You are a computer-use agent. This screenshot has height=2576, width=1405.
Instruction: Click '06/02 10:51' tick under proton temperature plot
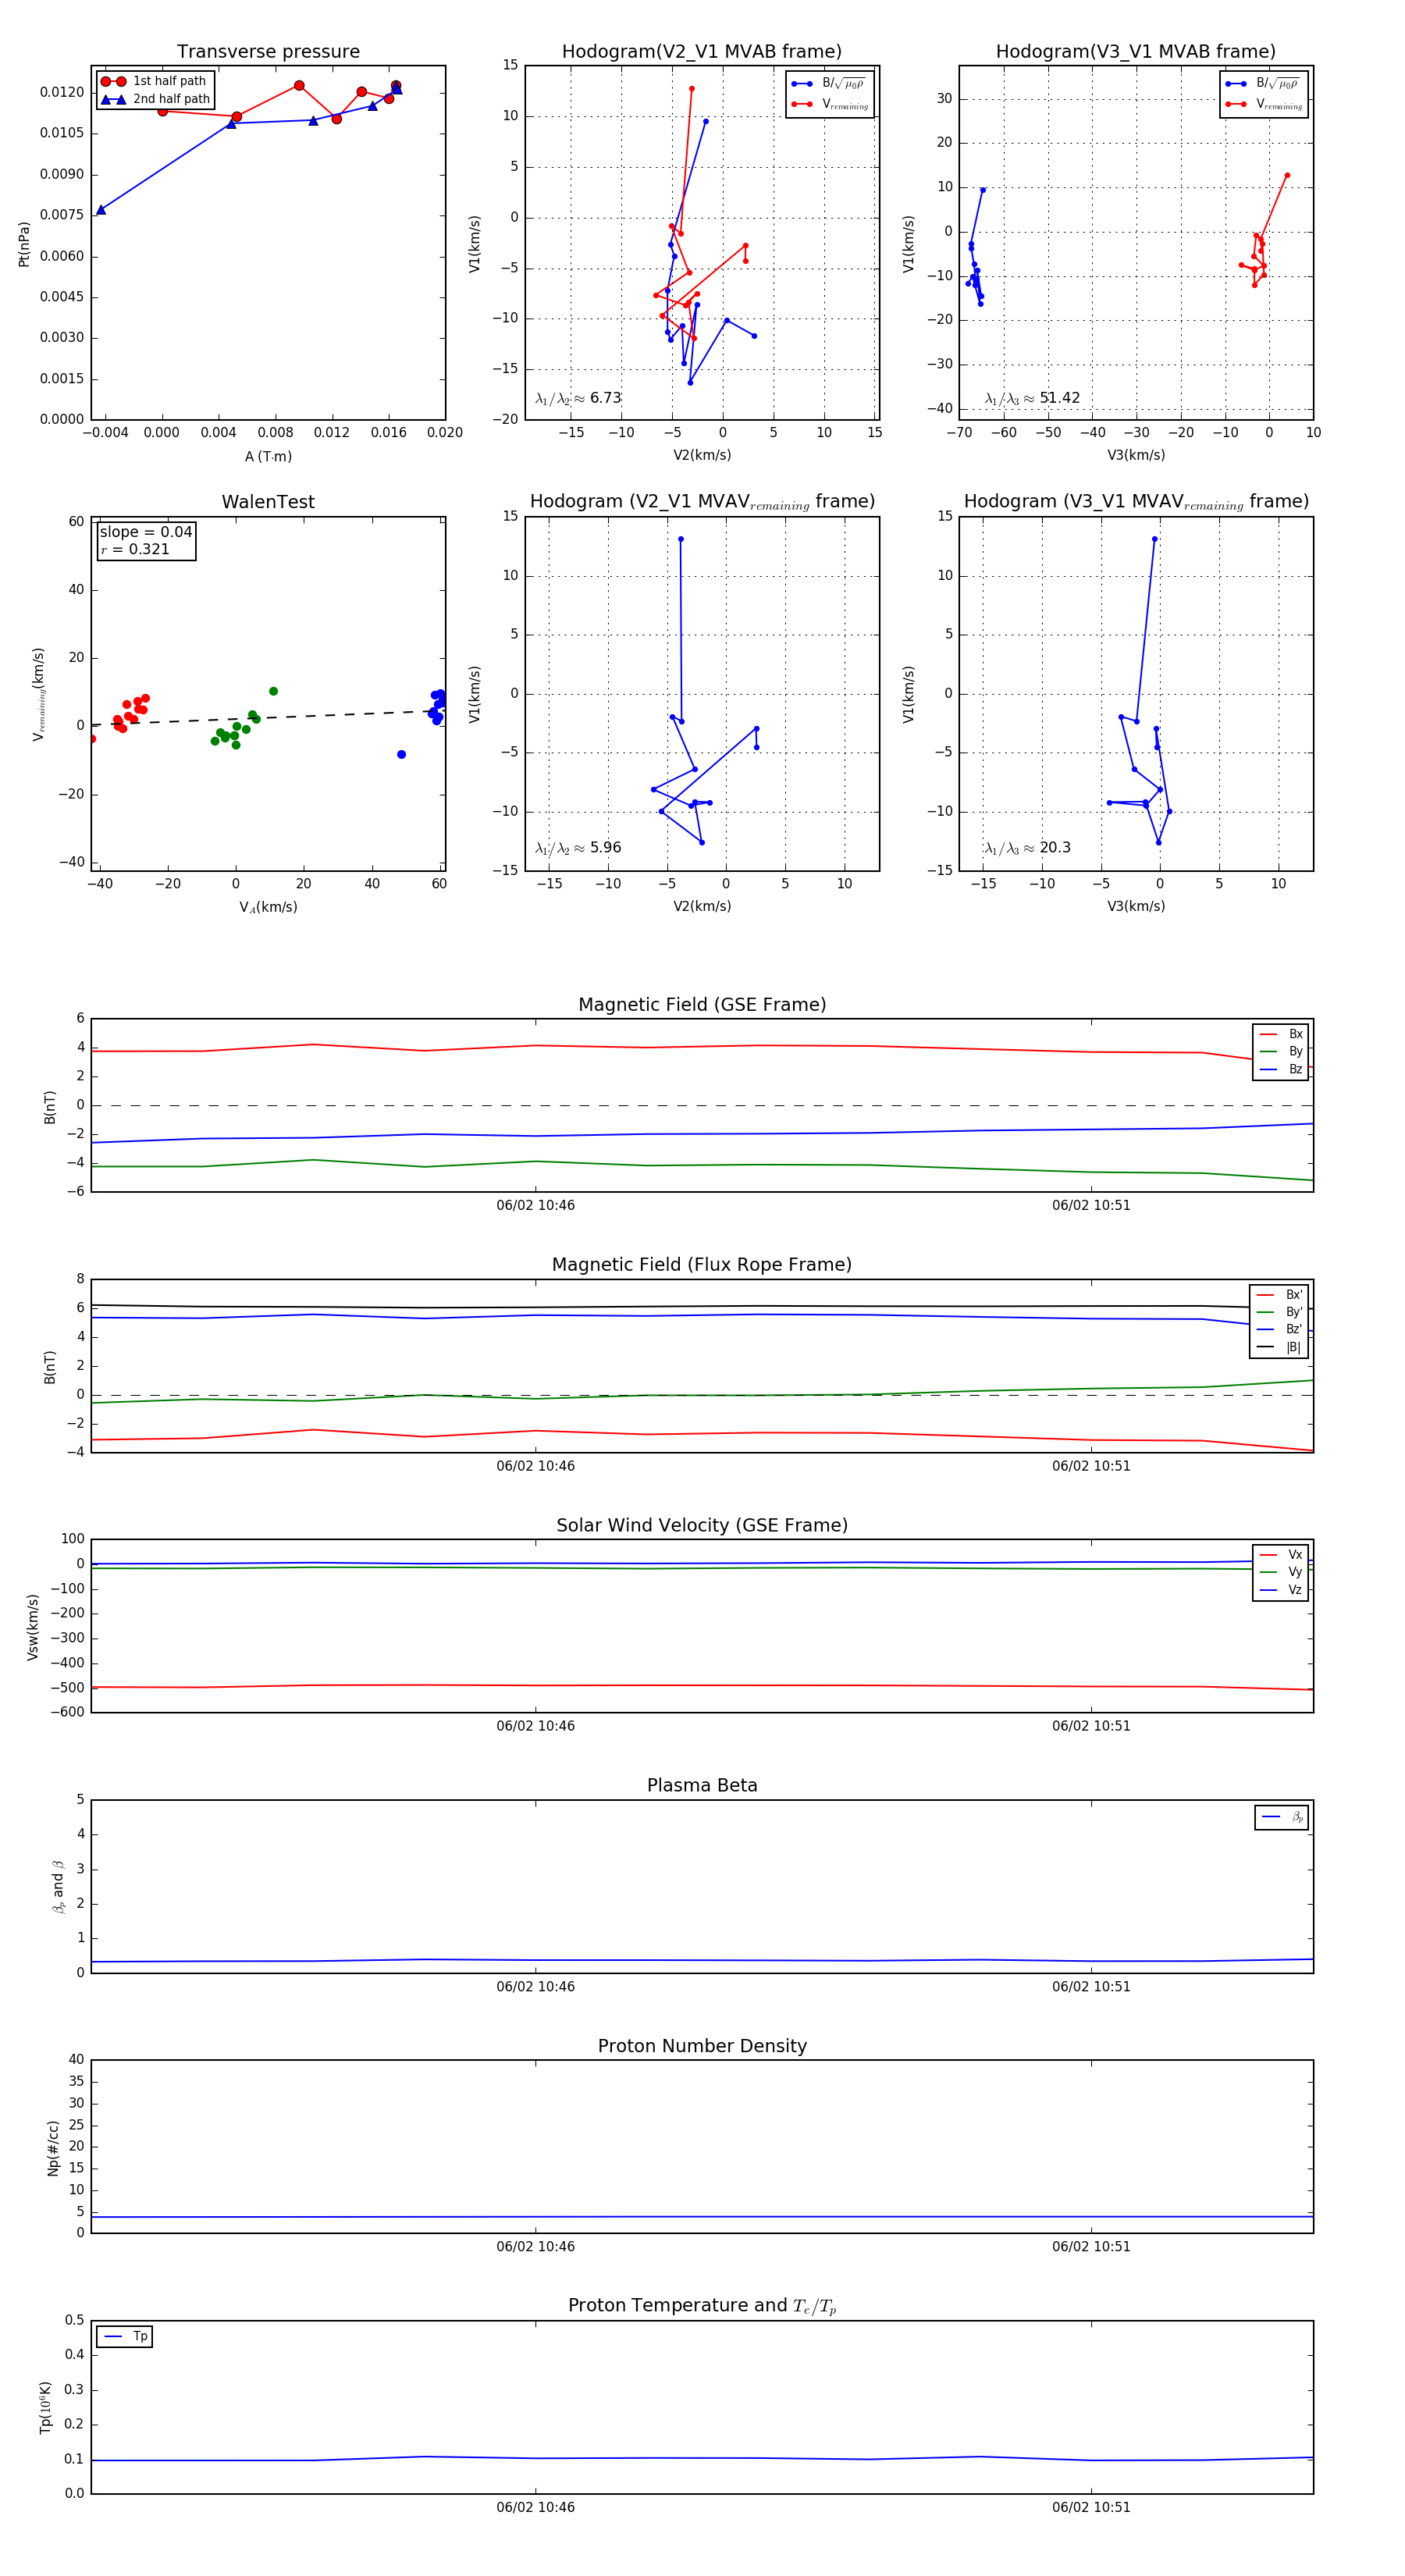(x=1091, y=2507)
